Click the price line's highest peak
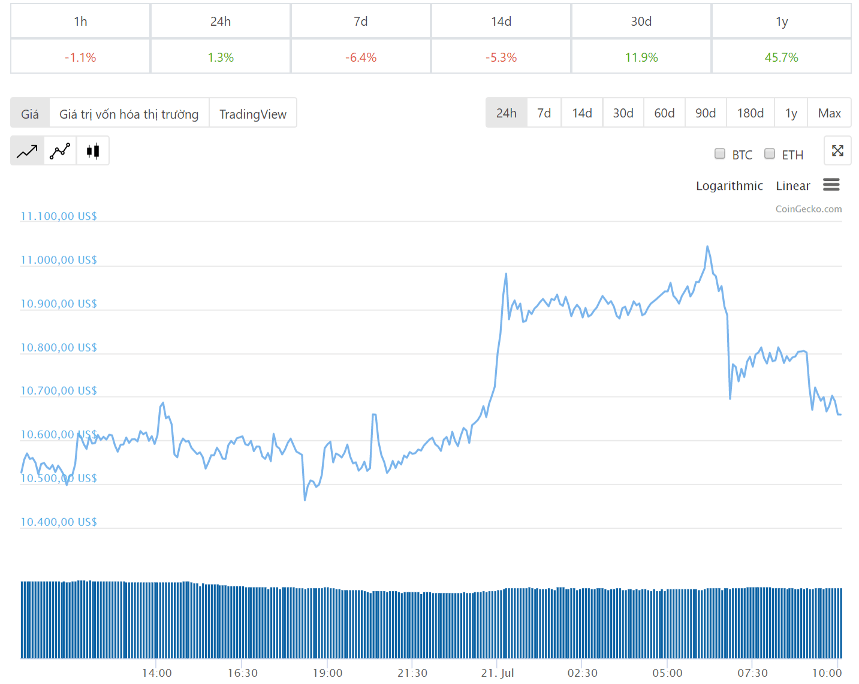The width and height of the screenshot is (859, 684). click(x=707, y=246)
